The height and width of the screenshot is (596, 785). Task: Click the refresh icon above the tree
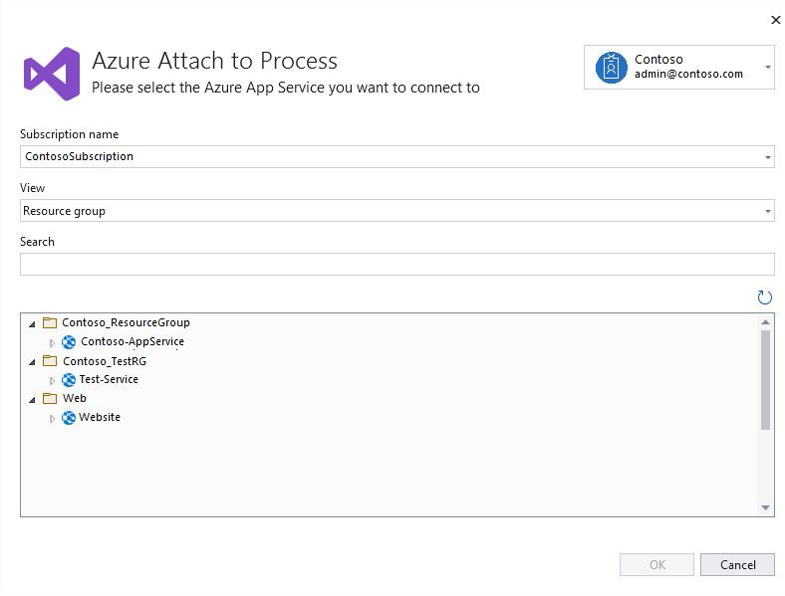[x=764, y=298]
